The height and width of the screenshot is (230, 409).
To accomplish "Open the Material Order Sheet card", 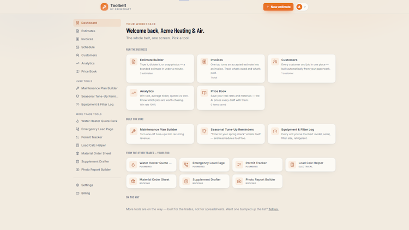I will pyautogui.click(x=151, y=181).
